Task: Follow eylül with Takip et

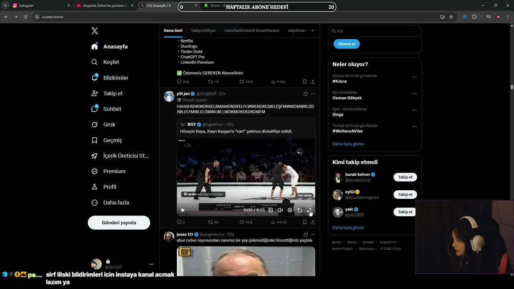Action: pyautogui.click(x=405, y=194)
